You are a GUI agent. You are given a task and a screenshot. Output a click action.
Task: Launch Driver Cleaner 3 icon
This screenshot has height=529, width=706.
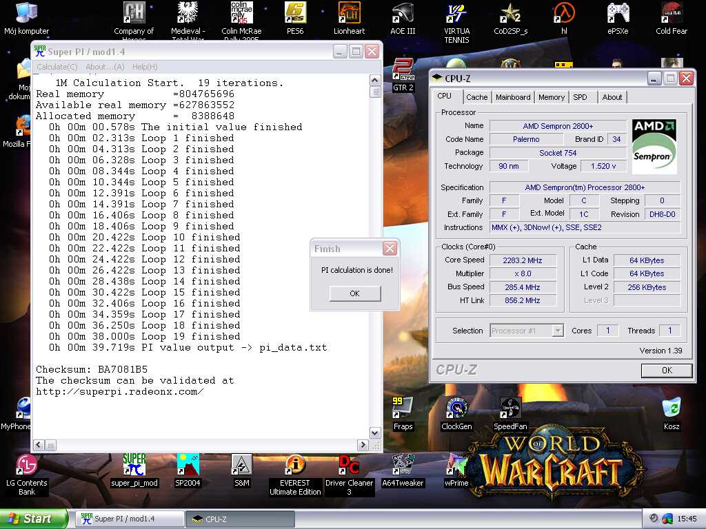tap(349, 475)
